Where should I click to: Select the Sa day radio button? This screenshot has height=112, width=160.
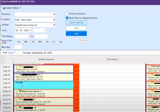coord(58,42)
